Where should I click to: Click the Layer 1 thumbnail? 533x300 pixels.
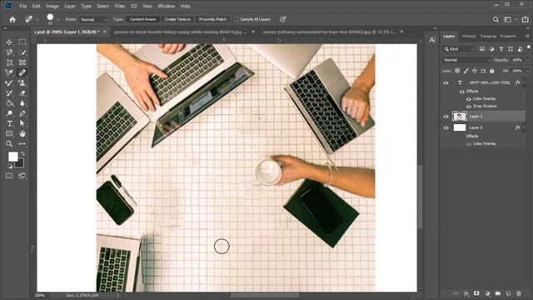pyautogui.click(x=460, y=117)
